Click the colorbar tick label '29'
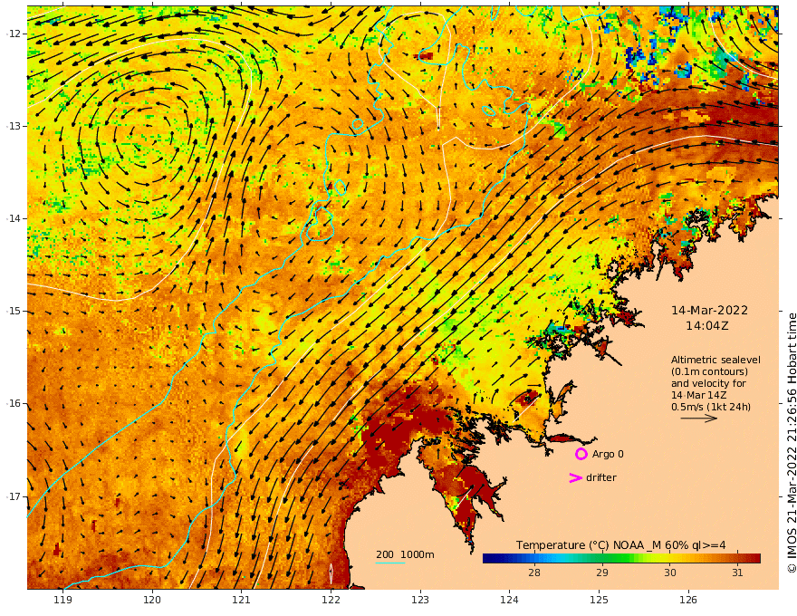The image size is (797, 616). point(601,573)
